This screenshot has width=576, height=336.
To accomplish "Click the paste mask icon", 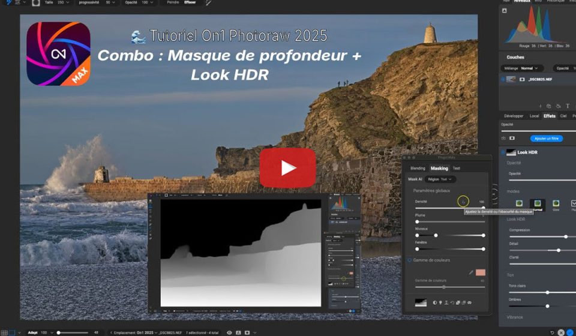I will point(463,303).
